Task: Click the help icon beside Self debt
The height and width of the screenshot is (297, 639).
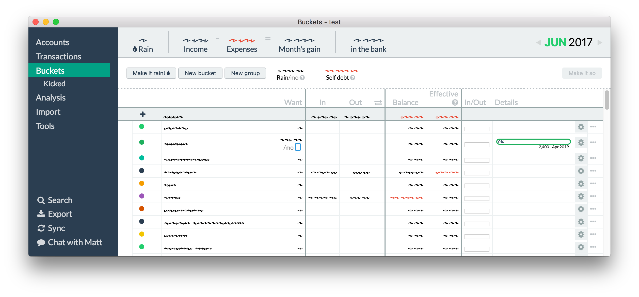Action: coord(353,78)
